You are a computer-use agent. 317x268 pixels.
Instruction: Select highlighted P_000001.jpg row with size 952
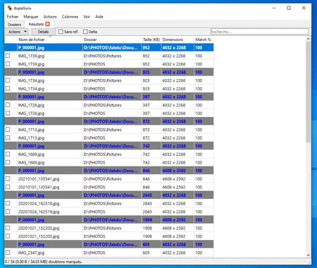109,47
